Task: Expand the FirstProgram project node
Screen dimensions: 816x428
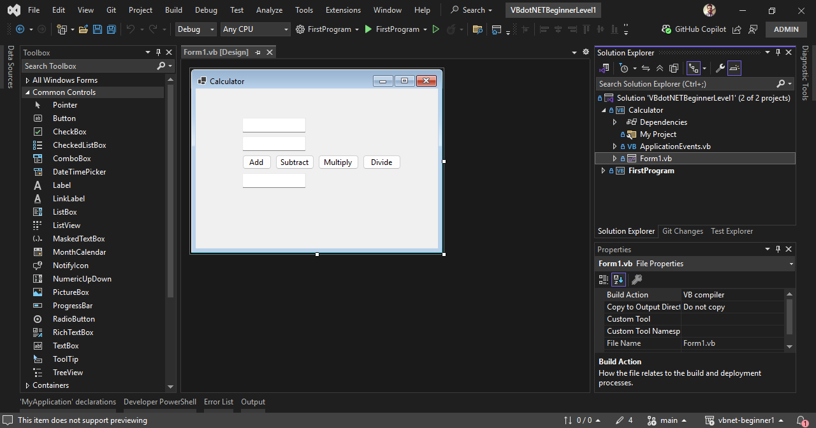Action: point(604,171)
